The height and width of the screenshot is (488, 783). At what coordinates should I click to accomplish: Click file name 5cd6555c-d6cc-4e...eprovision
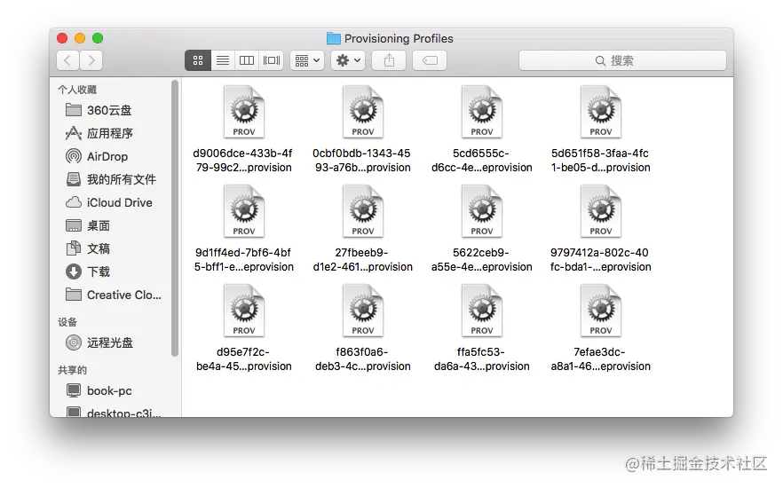(x=481, y=161)
